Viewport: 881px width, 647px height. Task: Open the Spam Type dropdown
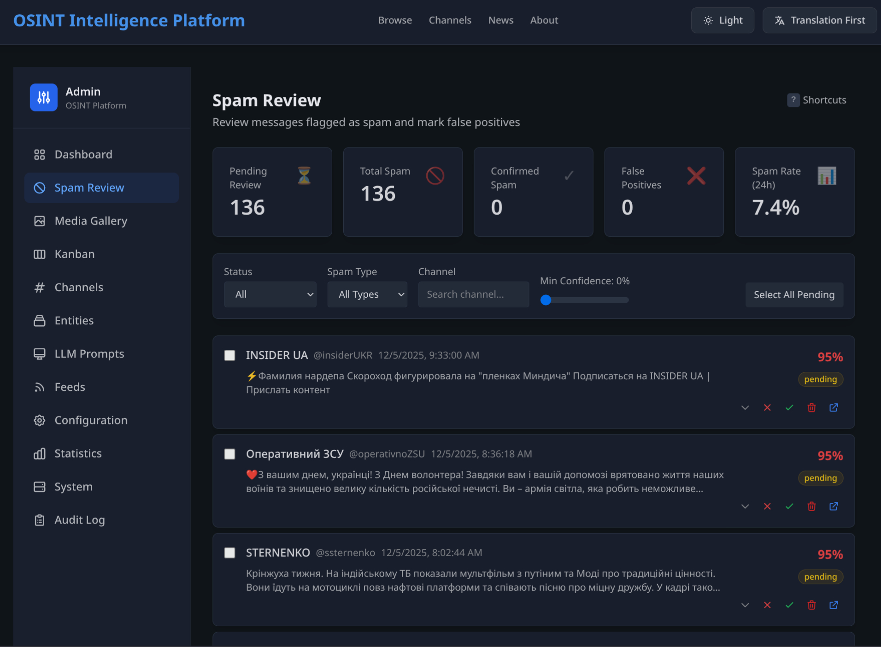[x=367, y=294]
